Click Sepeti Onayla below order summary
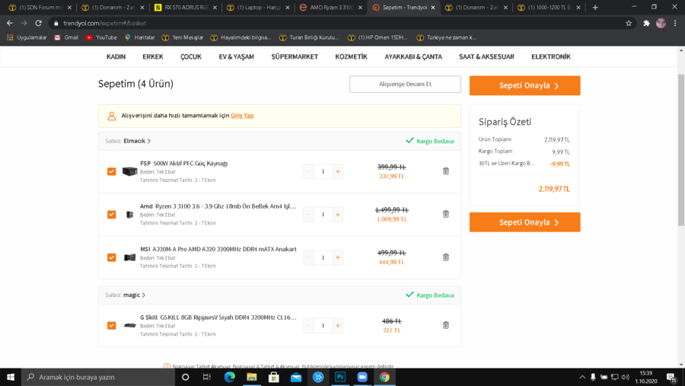 pyautogui.click(x=524, y=222)
